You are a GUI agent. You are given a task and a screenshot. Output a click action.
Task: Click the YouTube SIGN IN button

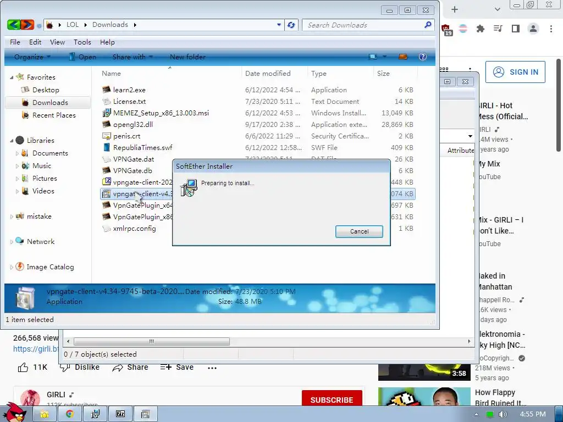point(515,72)
